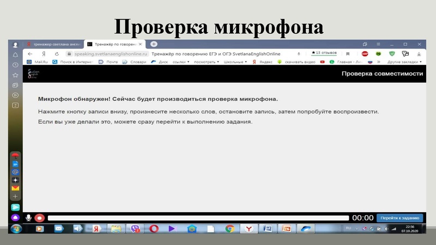This screenshot has height=245, width=436.
Task: Open the teal messenger icon in the sidebar
Action: tap(15, 207)
